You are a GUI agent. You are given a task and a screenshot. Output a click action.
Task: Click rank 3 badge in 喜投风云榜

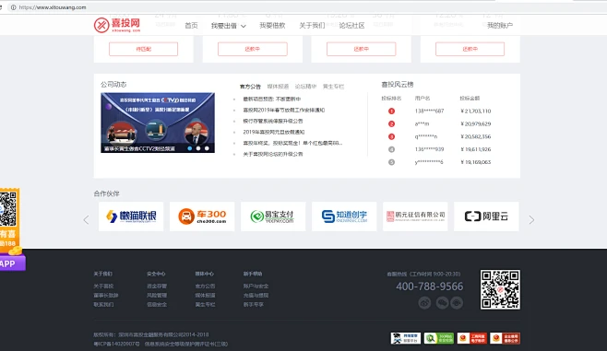click(x=391, y=137)
